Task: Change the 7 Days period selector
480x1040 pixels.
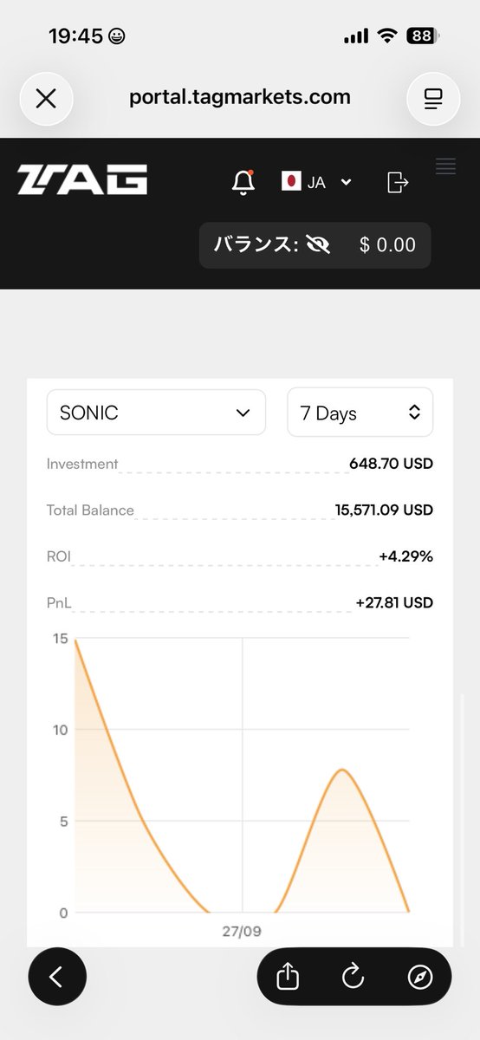Action: [x=360, y=413]
